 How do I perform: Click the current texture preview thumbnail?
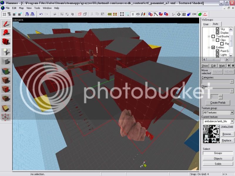pos(211,134)
